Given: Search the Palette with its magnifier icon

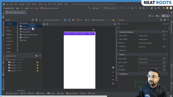Looking at the screenshot, I should (x=33, y=20).
